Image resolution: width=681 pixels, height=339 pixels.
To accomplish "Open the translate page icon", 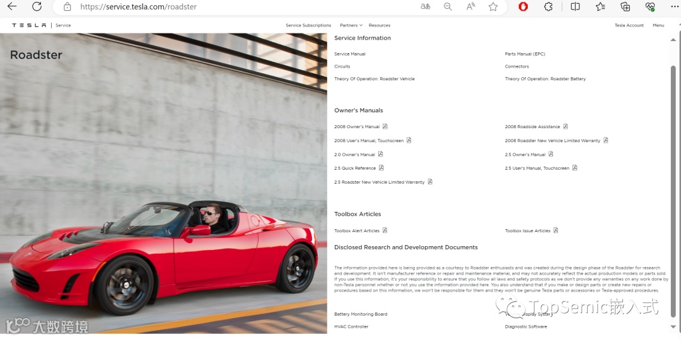I will [425, 6].
